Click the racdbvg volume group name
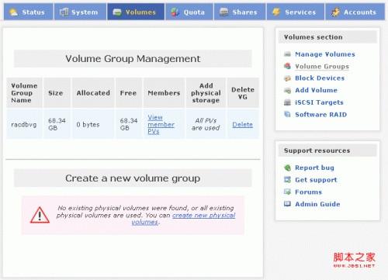Viewport: 388px width, 280px height. click(x=24, y=125)
